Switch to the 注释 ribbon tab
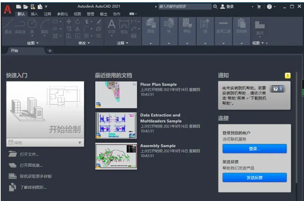 pyautogui.click(x=48, y=14)
